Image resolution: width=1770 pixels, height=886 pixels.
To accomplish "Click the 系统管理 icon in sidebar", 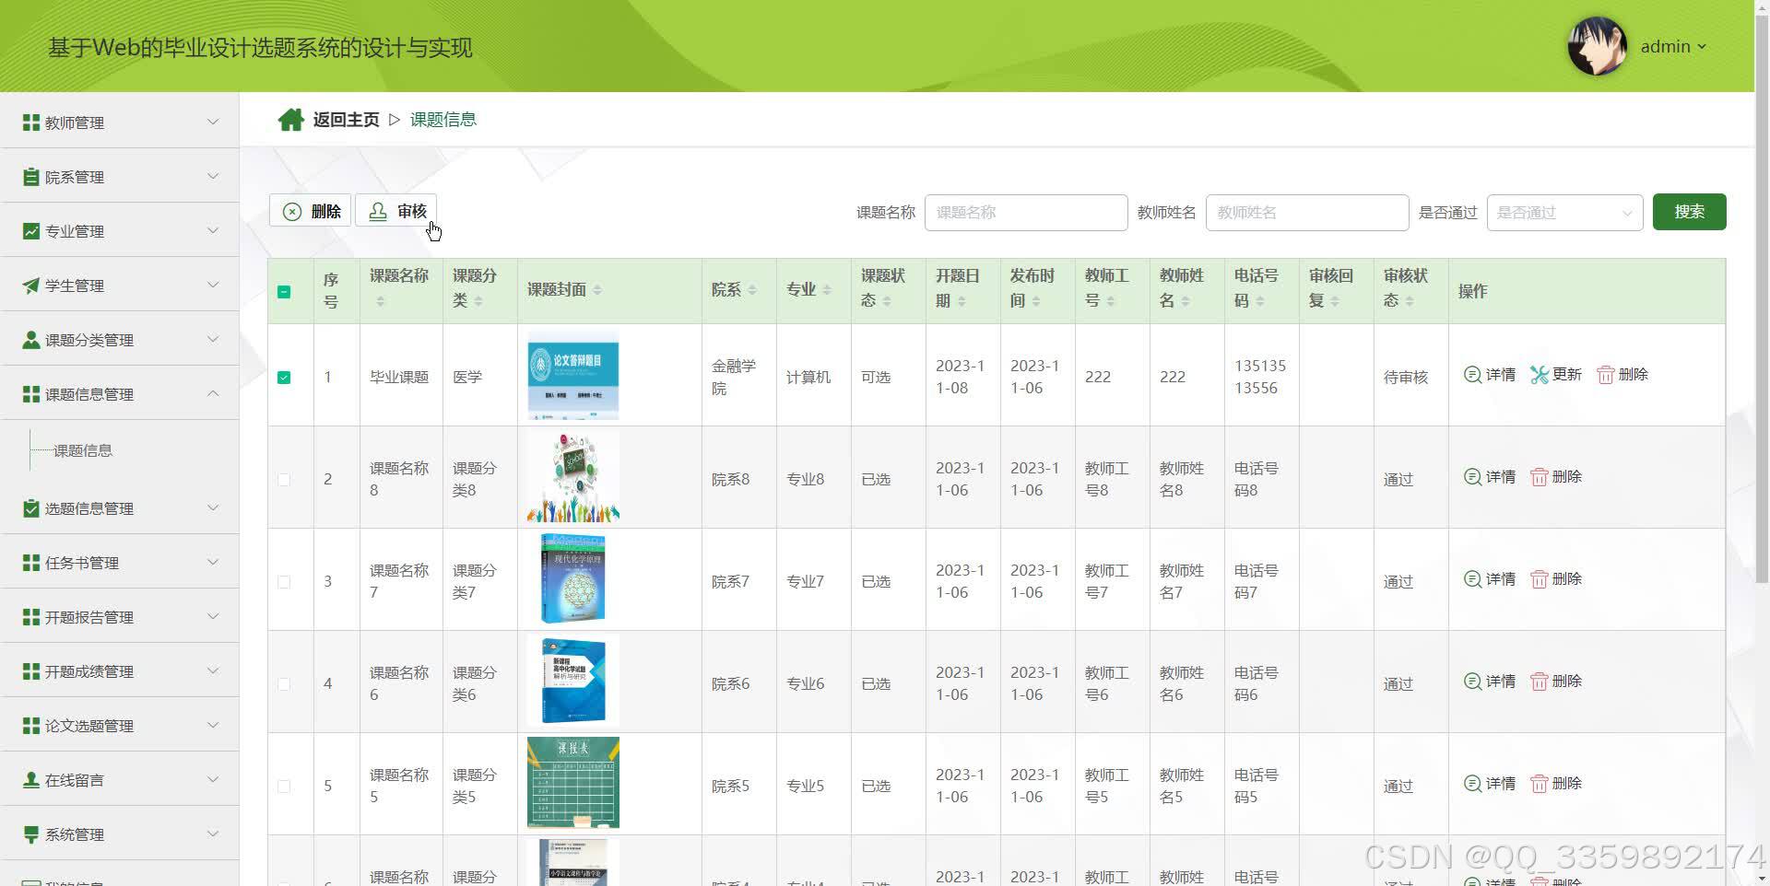I will pos(31,834).
